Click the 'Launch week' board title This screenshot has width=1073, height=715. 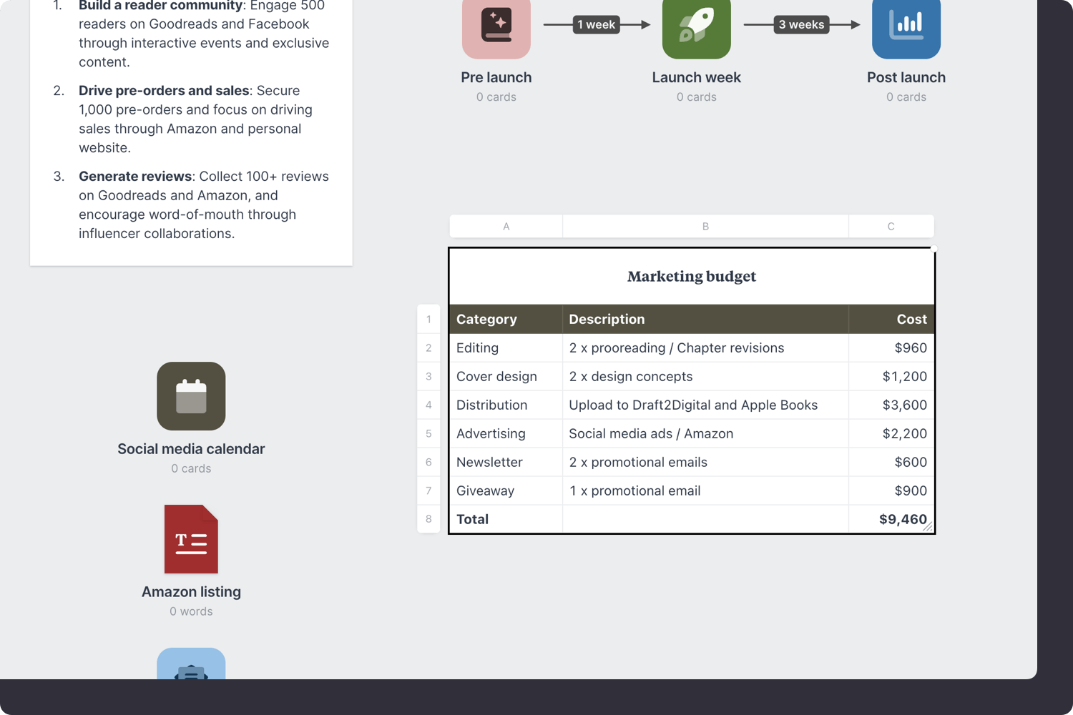click(x=697, y=77)
